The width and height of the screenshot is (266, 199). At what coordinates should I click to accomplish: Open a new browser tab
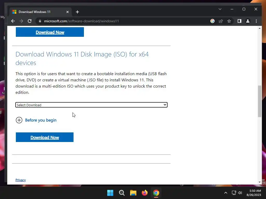(x=77, y=12)
